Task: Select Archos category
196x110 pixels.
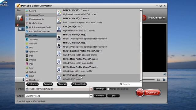Action: pos(41,72)
